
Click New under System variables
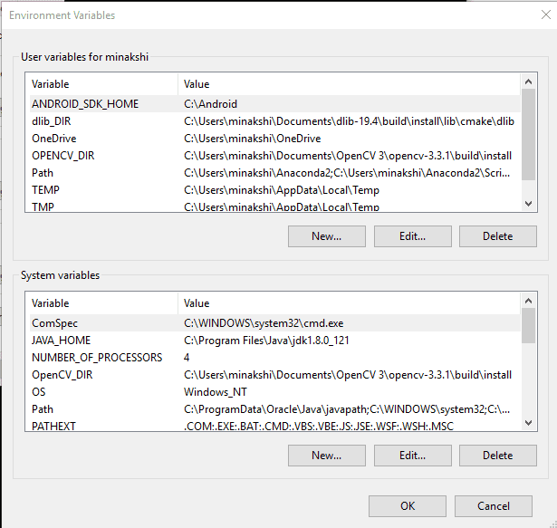[x=326, y=456]
